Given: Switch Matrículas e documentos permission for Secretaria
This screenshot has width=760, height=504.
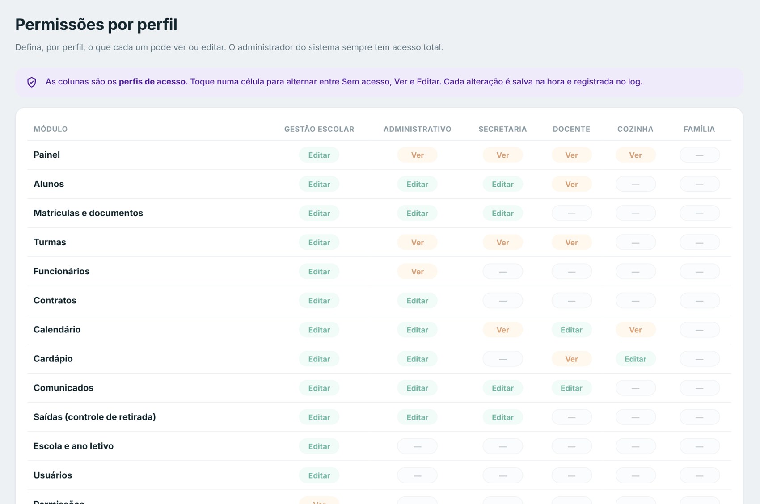Looking at the screenshot, I should [503, 213].
